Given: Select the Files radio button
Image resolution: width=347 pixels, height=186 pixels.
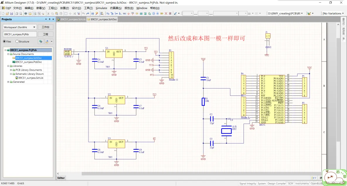Looking at the screenshot, I should click(4, 41).
